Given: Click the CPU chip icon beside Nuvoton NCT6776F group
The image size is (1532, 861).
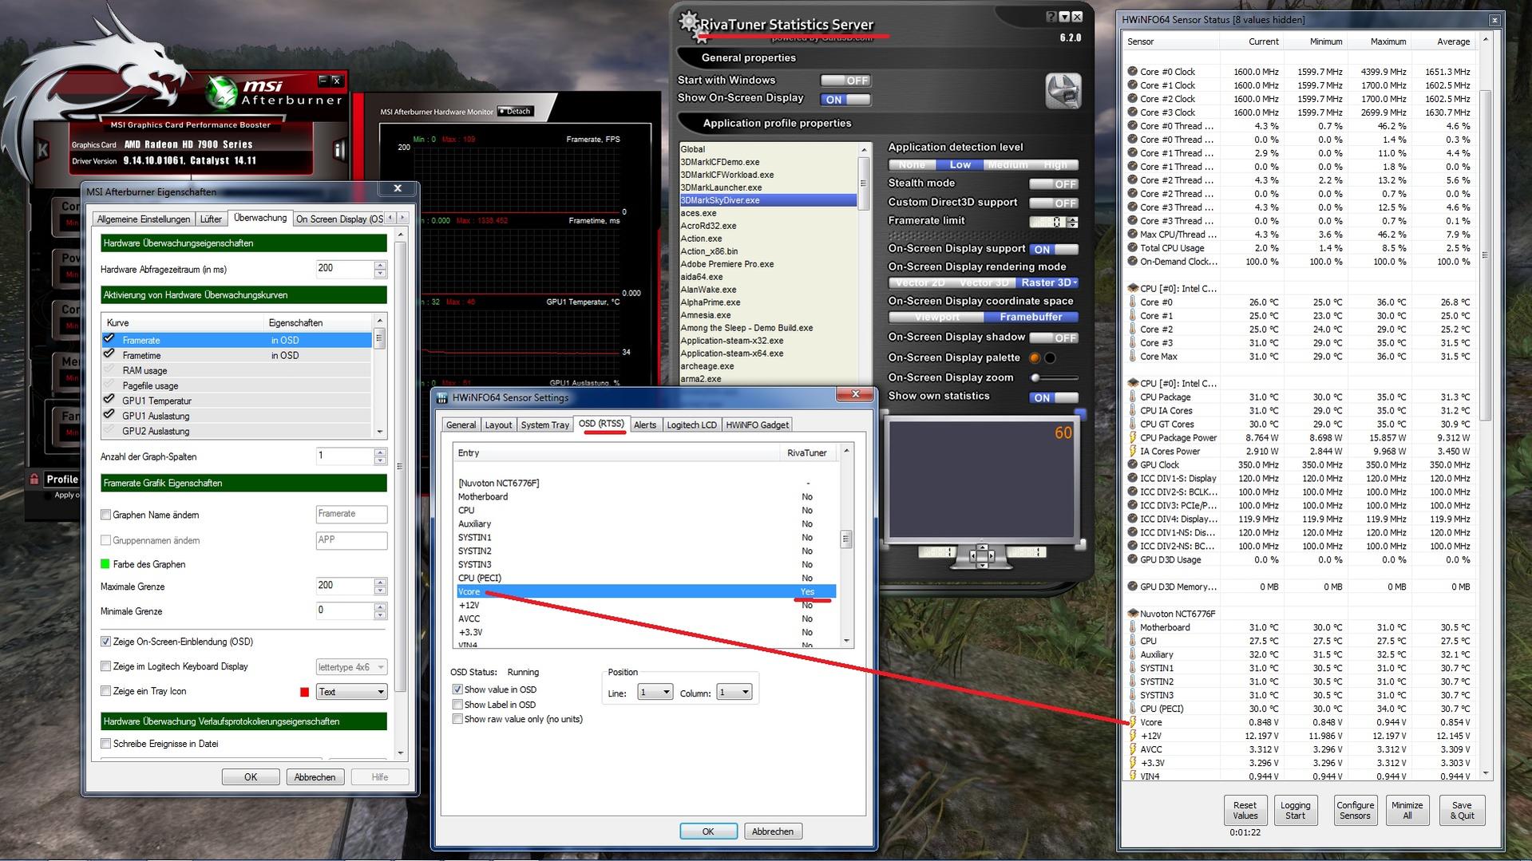Looking at the screenshot, I should click(x=1132, y=614).
